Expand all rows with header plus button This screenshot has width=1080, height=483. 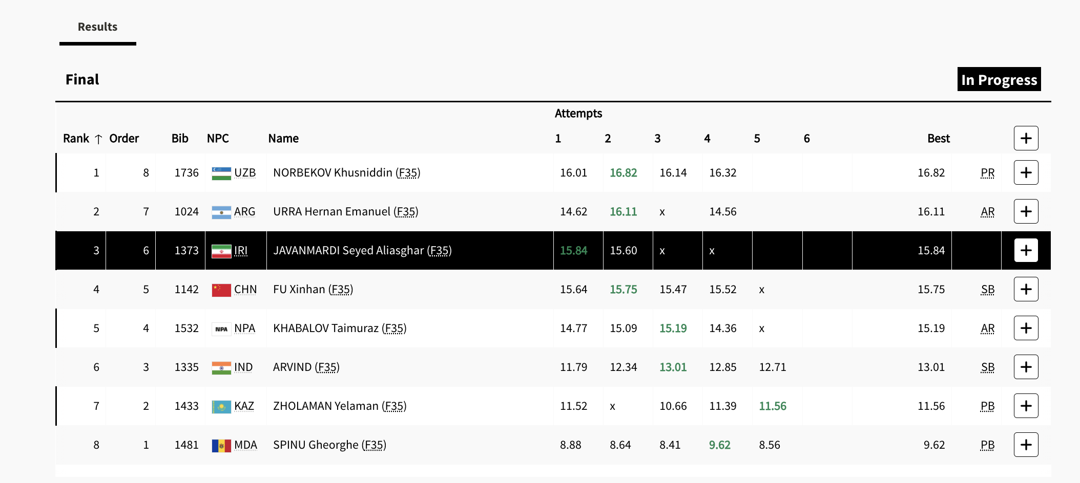click(x=1026, y=138)
